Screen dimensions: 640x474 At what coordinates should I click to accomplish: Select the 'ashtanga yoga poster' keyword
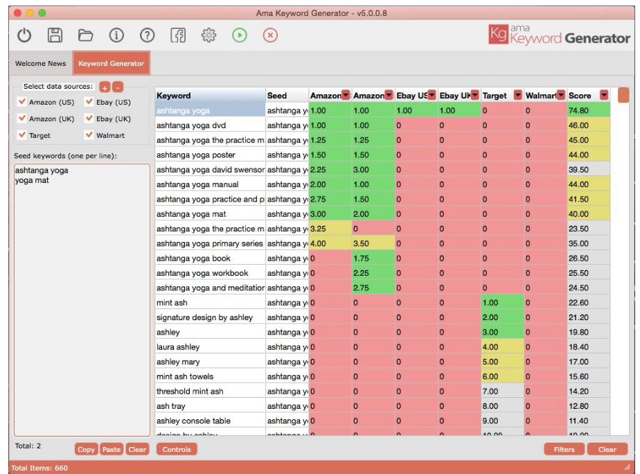[210, 155]
